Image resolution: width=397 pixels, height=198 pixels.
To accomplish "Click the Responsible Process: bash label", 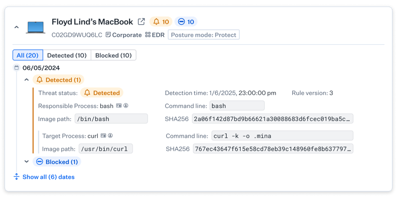I will [76, 106].
